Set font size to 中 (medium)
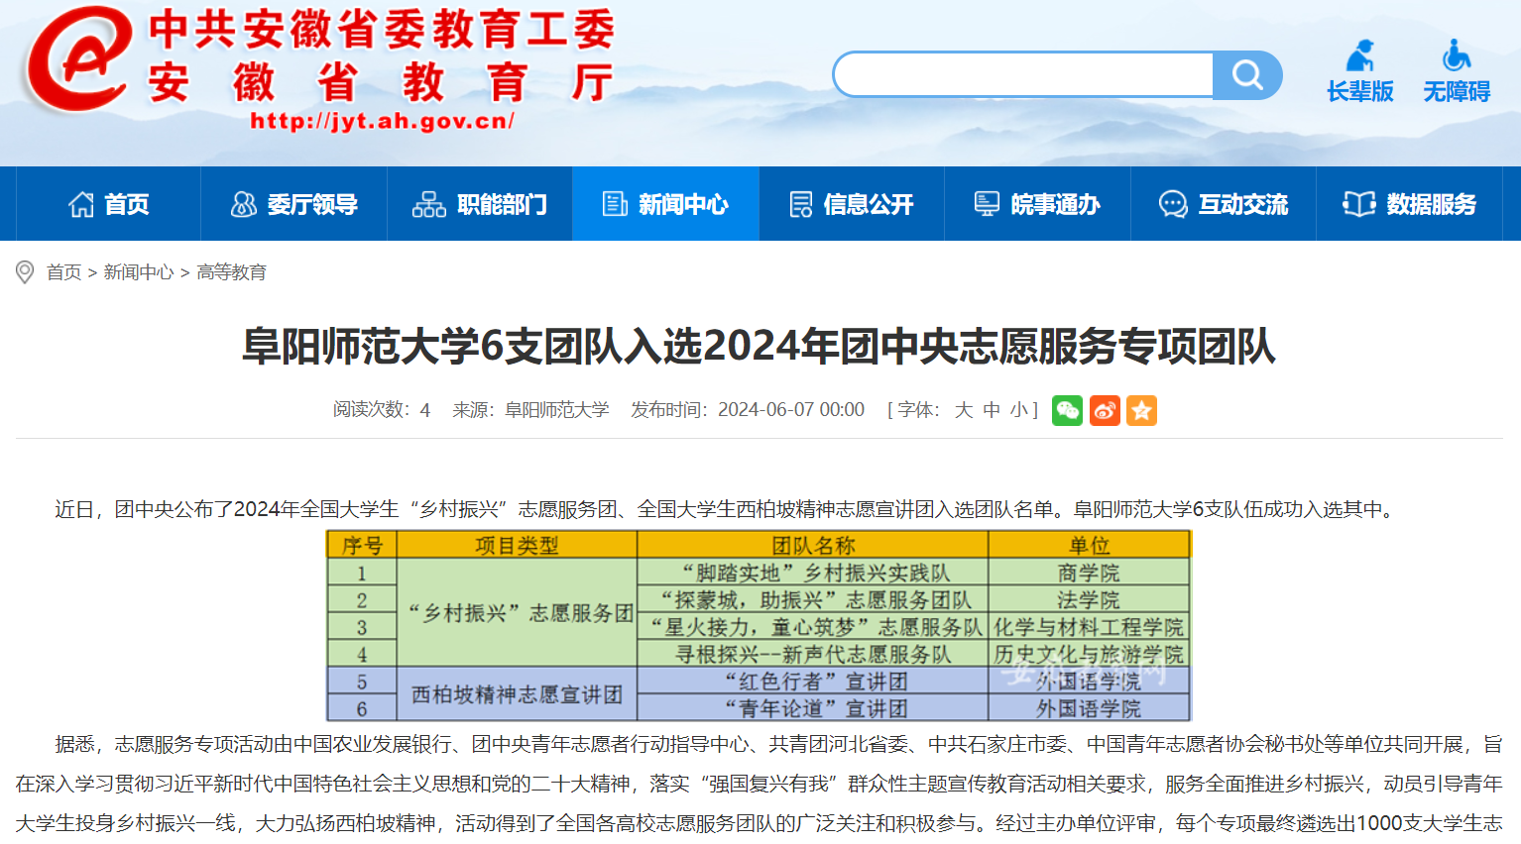Viewport: 1521px width, 844px height. tap(992, 410)
